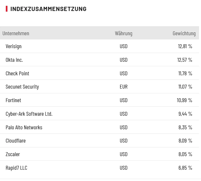This screenshot has width=201, height=181.
Task: Select the Cloudflare row name
Action: 15,141
